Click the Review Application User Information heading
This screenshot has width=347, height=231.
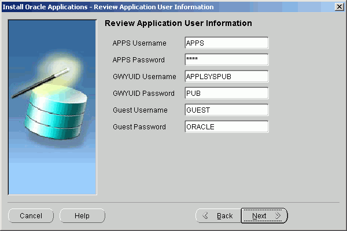pyautogui.click(x=178, y=23)
